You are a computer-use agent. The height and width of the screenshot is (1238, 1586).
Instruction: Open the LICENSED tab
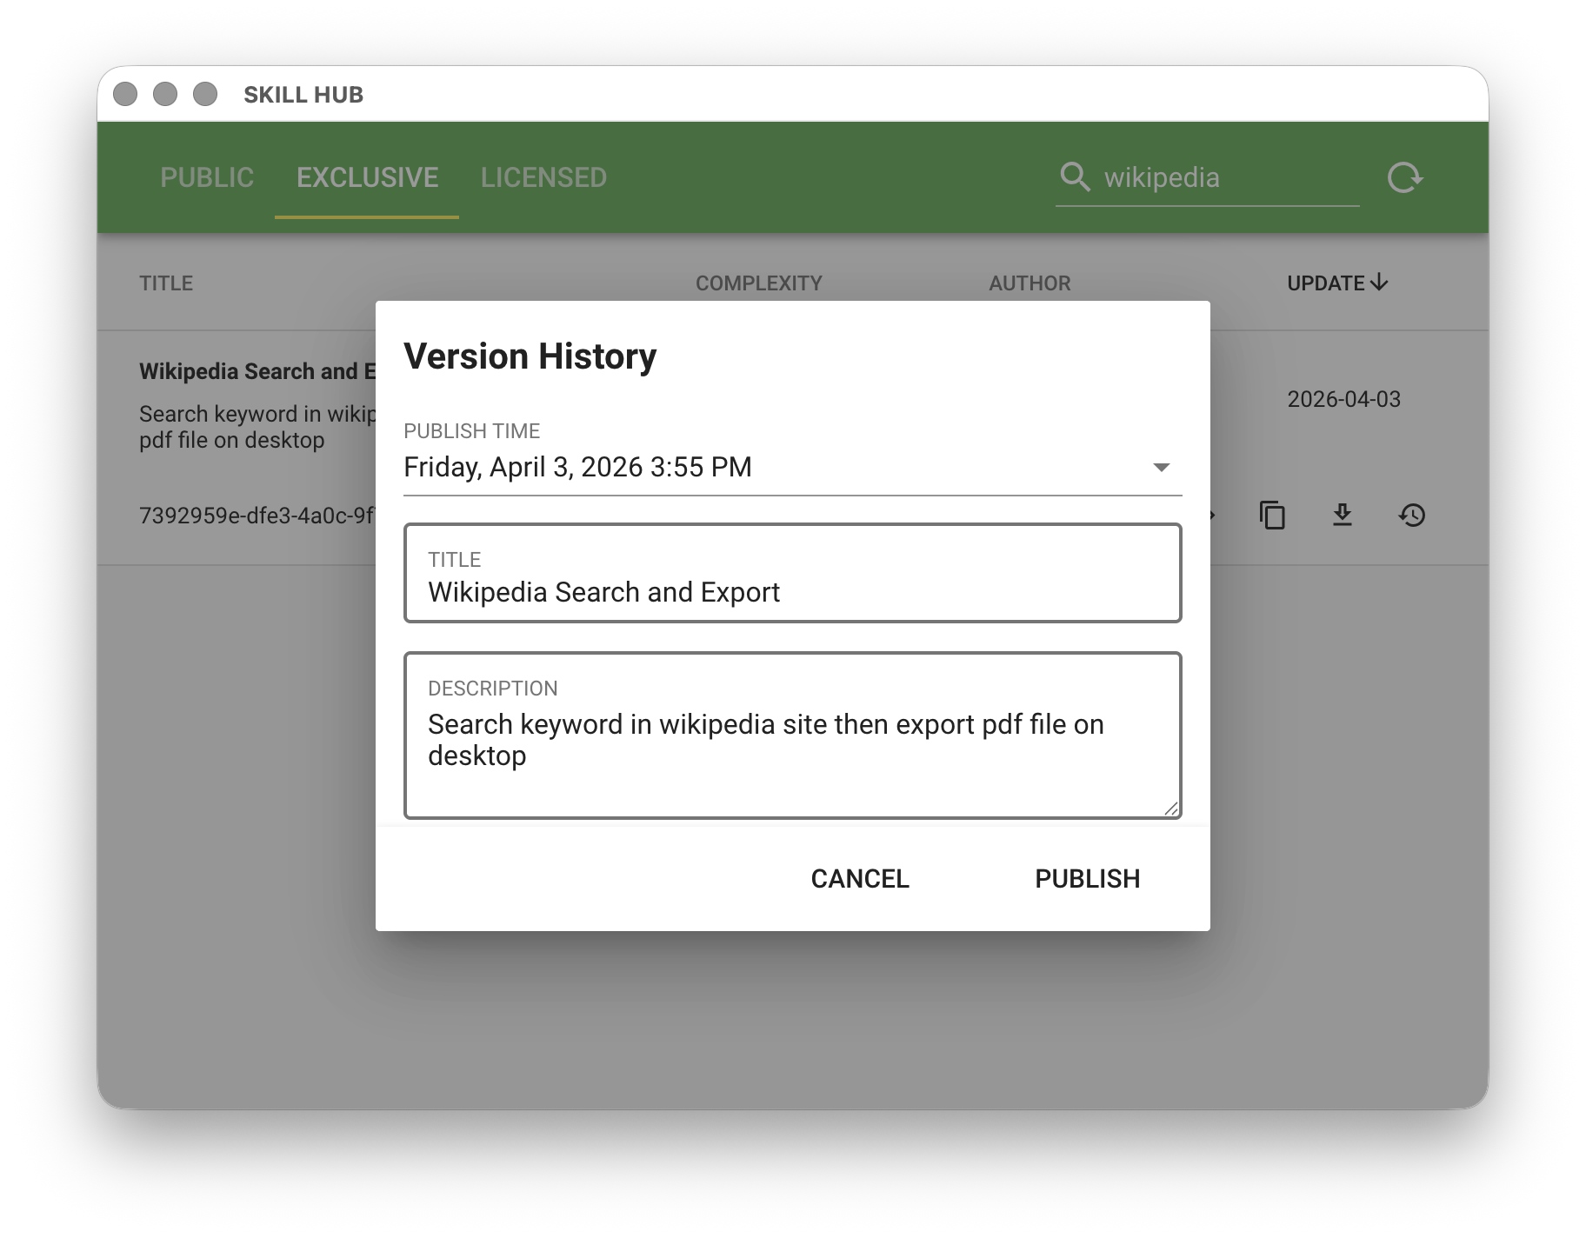click(x=543, y=177)
